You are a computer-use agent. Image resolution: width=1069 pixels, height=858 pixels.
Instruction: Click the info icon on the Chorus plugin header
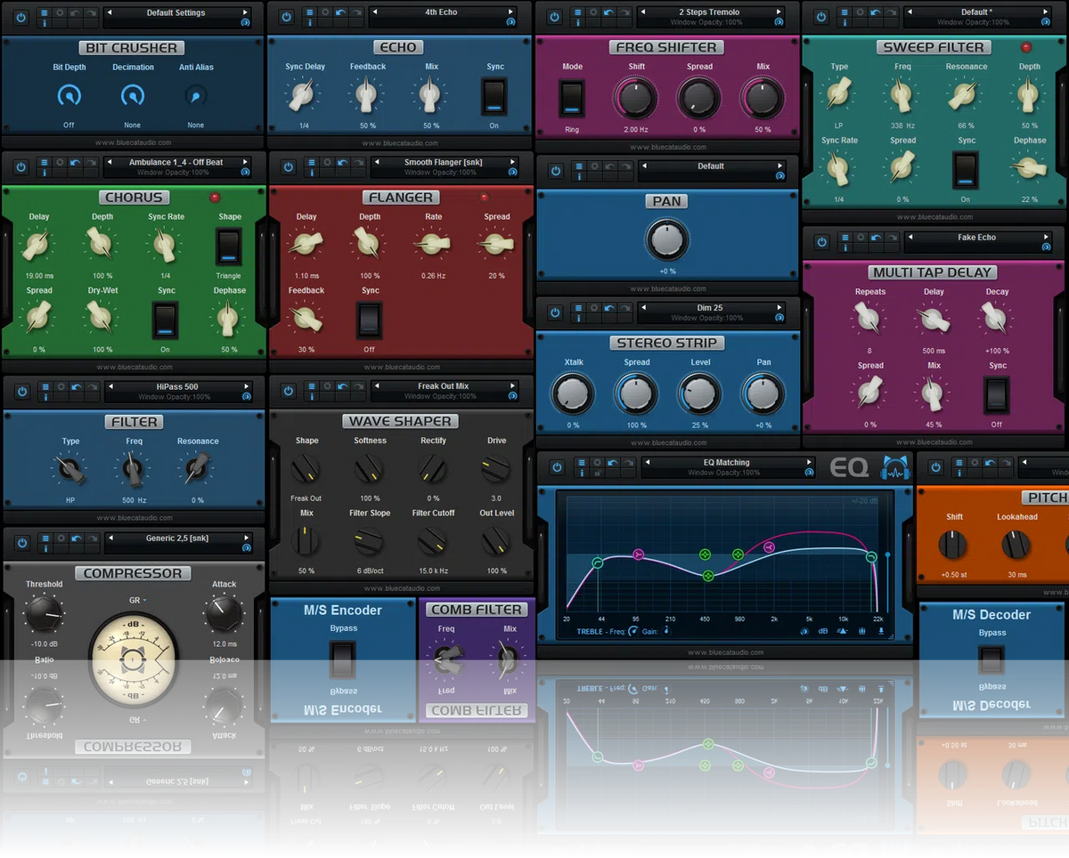point(45,174)
